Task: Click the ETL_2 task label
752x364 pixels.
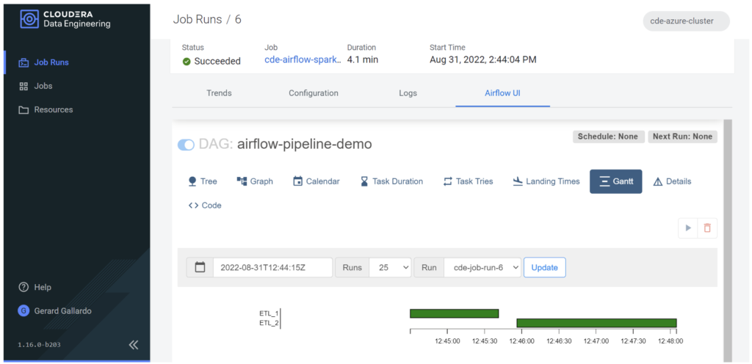Action: click(x=269, y=323)
